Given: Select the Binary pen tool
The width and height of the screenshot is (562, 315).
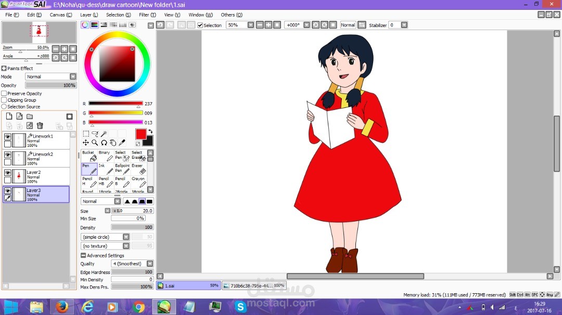Looking at the screenshot, I should click(106, 156).
